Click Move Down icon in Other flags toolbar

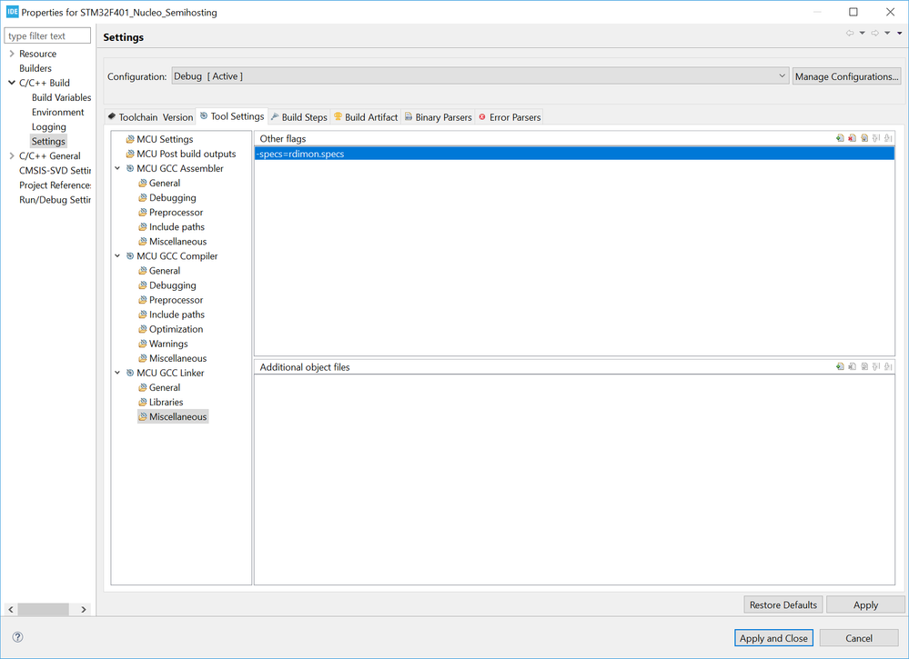click(x=888, y=139)
